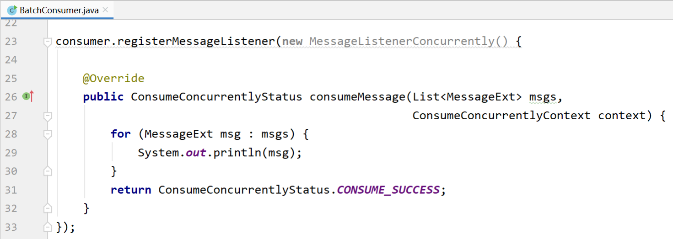Viewport: 673px width, 239px height.
Task: Click the implements-method gutter icon on line 26
Action: coord(27,96)
